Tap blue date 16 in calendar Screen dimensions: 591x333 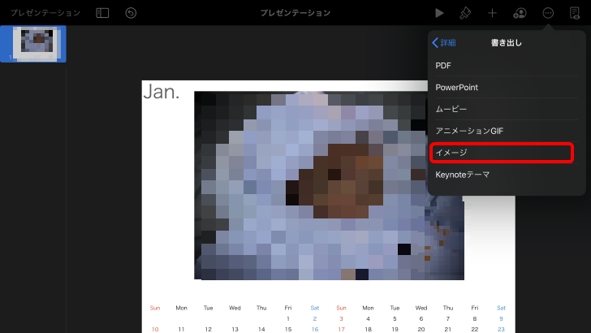click(x=315, y=329)
